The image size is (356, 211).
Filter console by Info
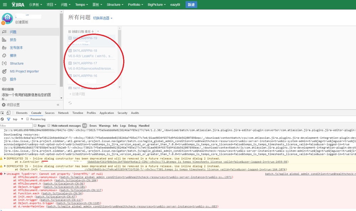115,126
